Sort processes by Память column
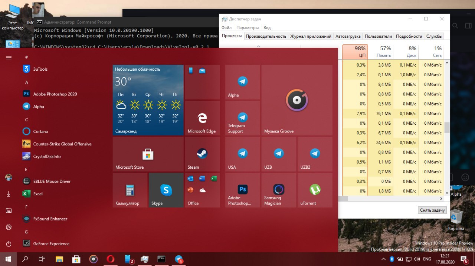475x266 pixels. 380,51
